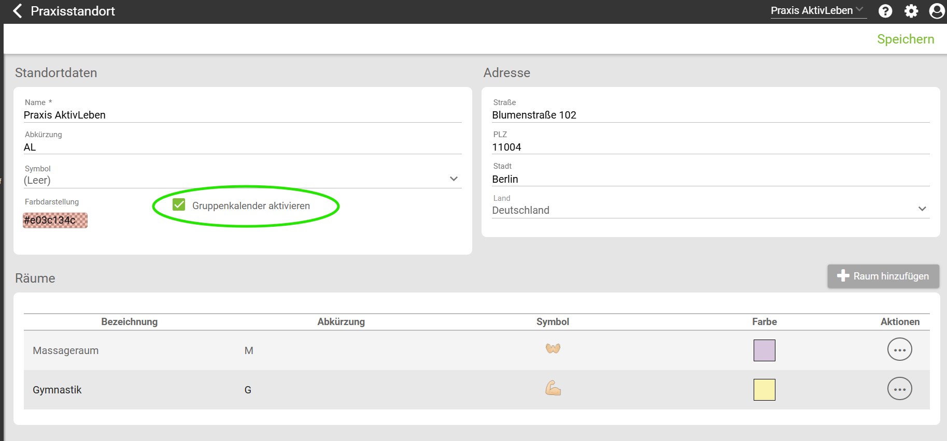Viewport: 947px width, 441px height.
Task: Open actions menu for Massageraum row
Action: coord(899,350)
